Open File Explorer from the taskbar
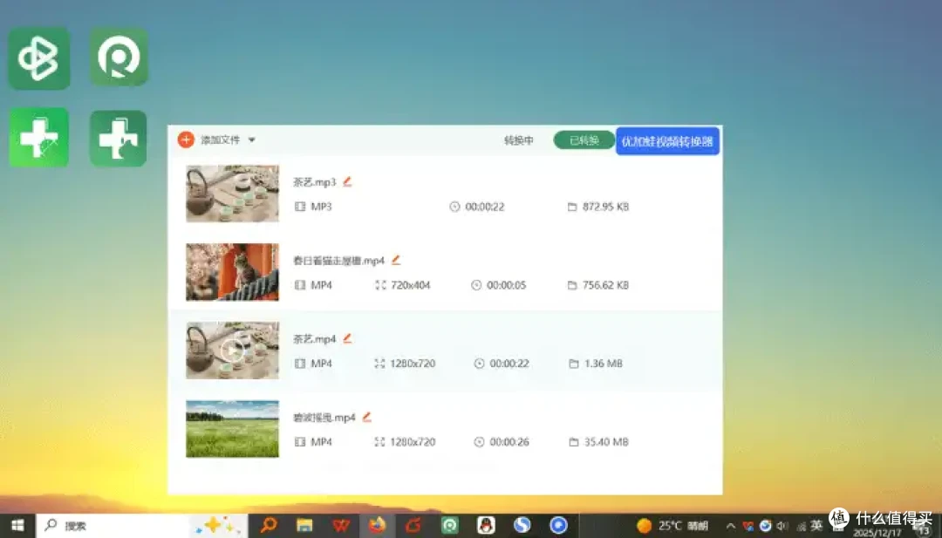 point(304,526)
